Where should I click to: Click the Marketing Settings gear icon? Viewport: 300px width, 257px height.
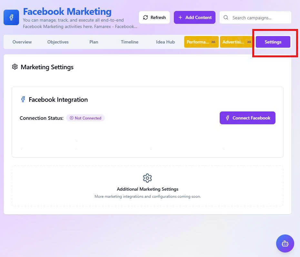tap(15, 67)
